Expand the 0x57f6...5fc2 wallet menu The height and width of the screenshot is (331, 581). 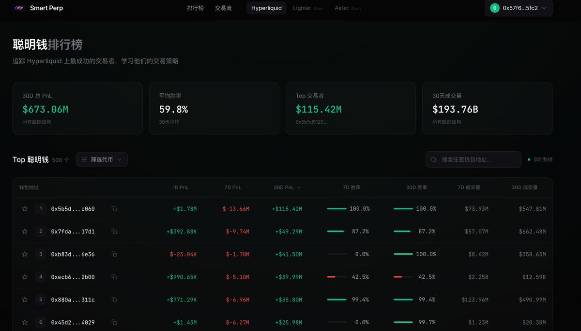[519, 8]
